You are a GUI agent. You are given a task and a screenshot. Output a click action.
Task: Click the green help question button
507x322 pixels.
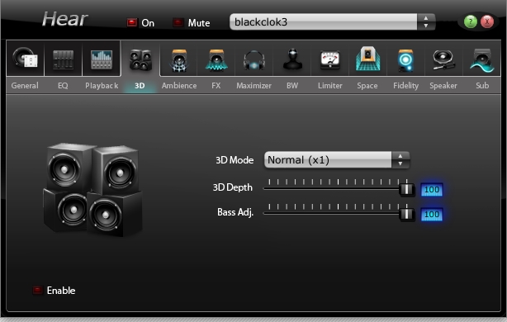pyautogui.click(x=471, y=22)
